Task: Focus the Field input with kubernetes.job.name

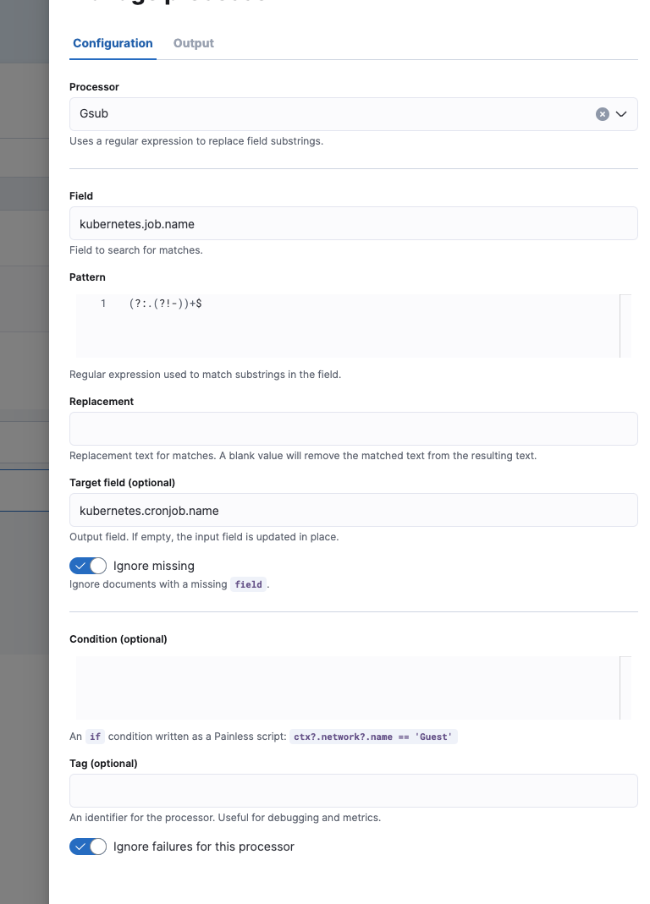Action: 353,224
